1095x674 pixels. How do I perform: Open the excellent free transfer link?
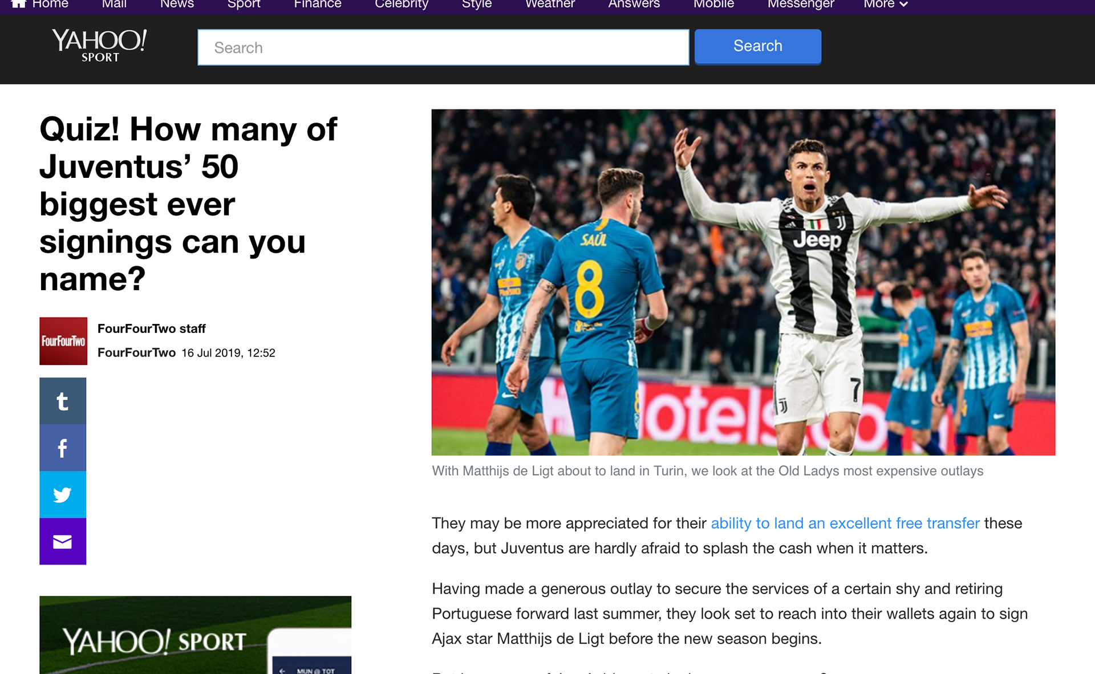pyautogui.click(x=845, y=523)
